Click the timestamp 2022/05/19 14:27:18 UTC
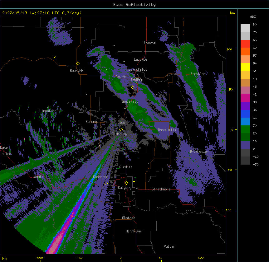This screenshot has width=269, height=262. pyautogui.click(x=31, y=13)
